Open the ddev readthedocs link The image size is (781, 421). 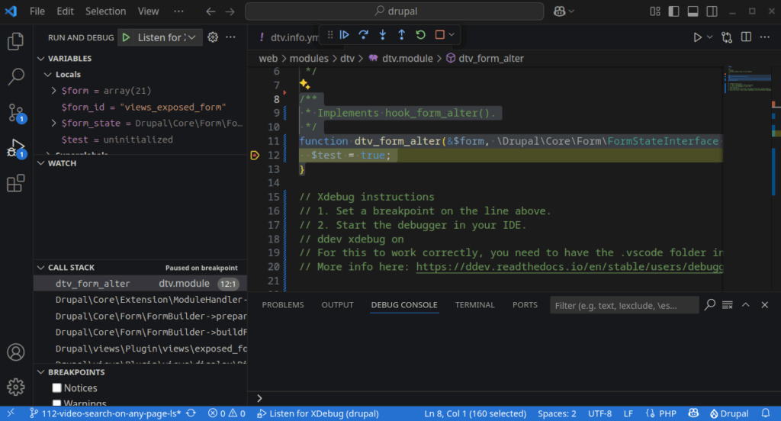(x=569, y=266)
